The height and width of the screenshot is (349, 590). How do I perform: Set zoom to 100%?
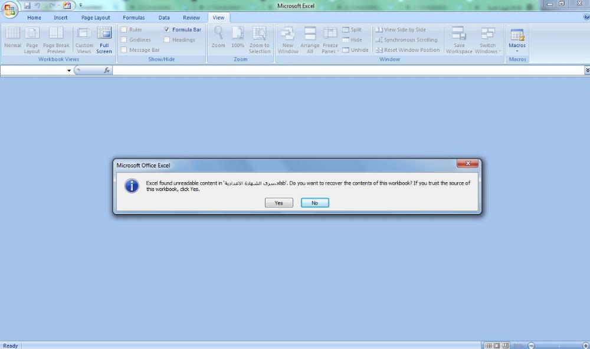coord(237,37)
